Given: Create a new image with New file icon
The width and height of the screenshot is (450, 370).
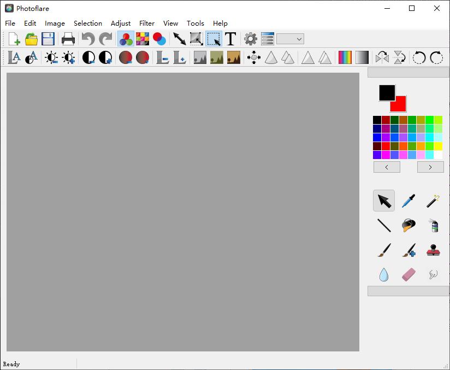Looking at the screenshot, I should (x=14, y=39).
